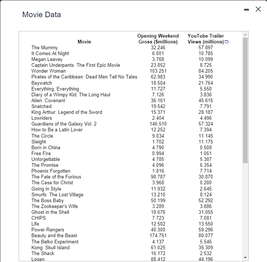Minimize the Movie Data dialog
The image size is (267, 262).
(246, 10)
